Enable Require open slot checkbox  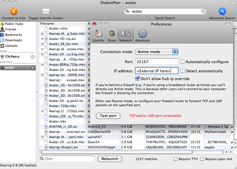click(x=202, y=159)
